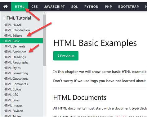Open HTML Links in sidebar
The height and width of the screenshot is (117, 147).
pyautogui.click(x=11, y=100)
